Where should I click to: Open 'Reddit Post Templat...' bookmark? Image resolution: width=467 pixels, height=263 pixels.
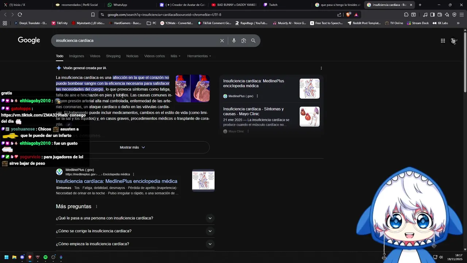pos(364,23)
